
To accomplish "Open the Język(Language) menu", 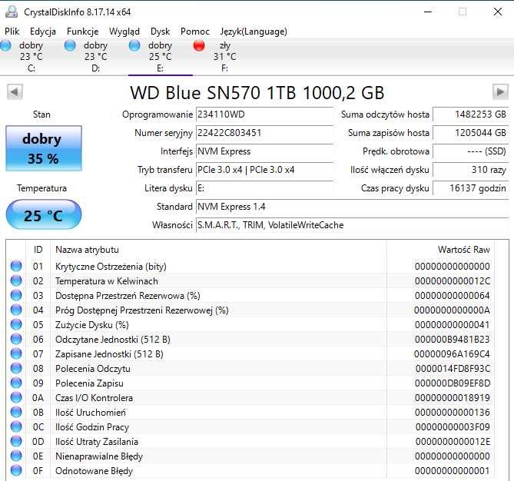I will pyautogui.click(x=254, y=32).
